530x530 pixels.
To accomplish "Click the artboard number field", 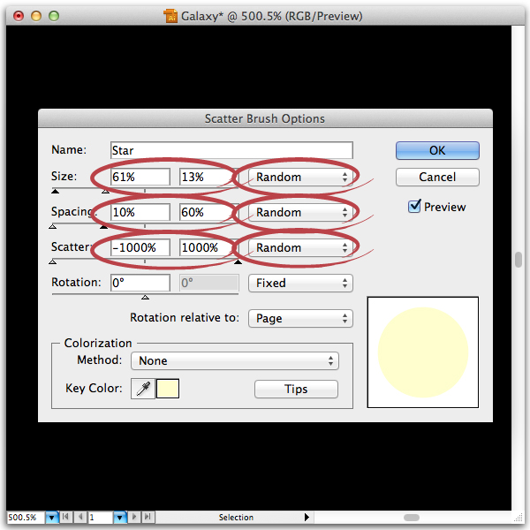I will pyautogui.click(x=101, y=517).
